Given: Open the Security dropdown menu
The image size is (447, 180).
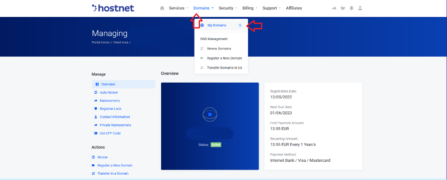Looking at the screenshot, I should click(228, 8).
